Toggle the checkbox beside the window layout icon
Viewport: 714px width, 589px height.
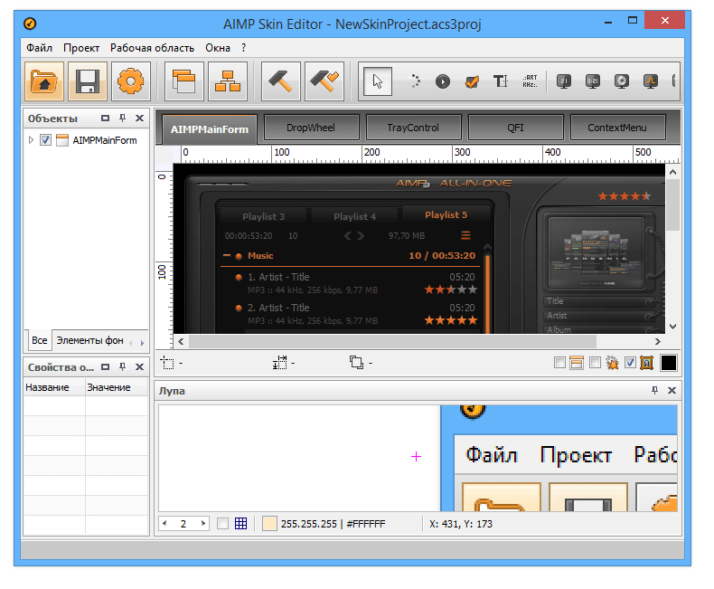click(x=559, y=363)
